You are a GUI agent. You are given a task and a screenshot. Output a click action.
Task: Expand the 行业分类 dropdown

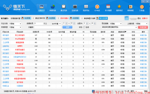15,23
